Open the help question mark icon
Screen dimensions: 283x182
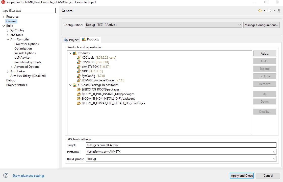coord(6,175)
